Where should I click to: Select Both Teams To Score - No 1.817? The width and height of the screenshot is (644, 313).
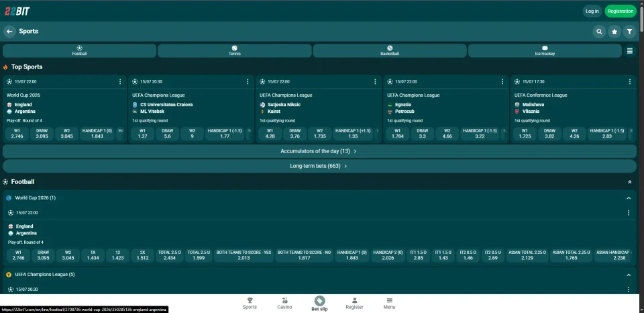304,255
